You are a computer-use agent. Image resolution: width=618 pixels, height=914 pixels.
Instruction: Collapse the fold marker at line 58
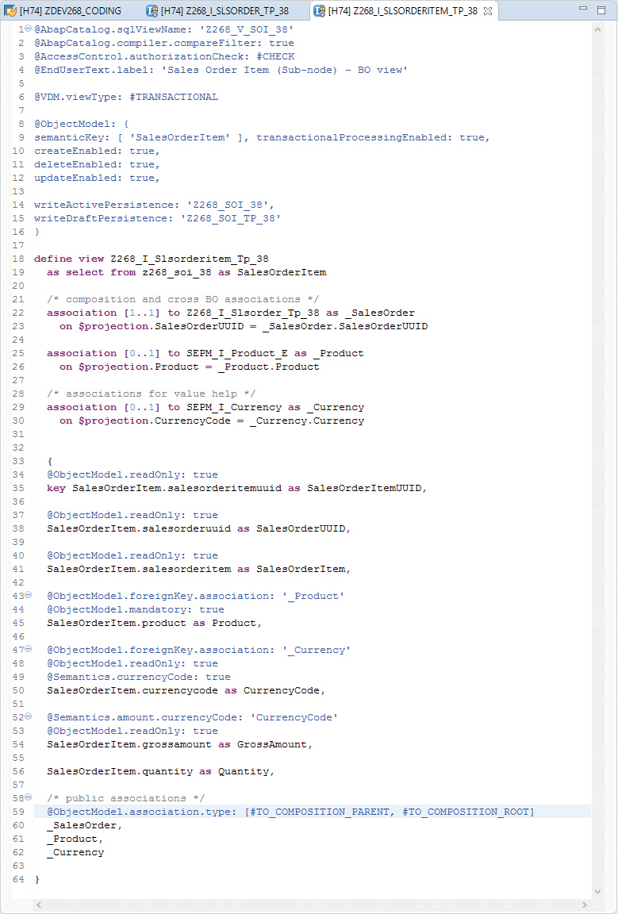pos(28,798)
